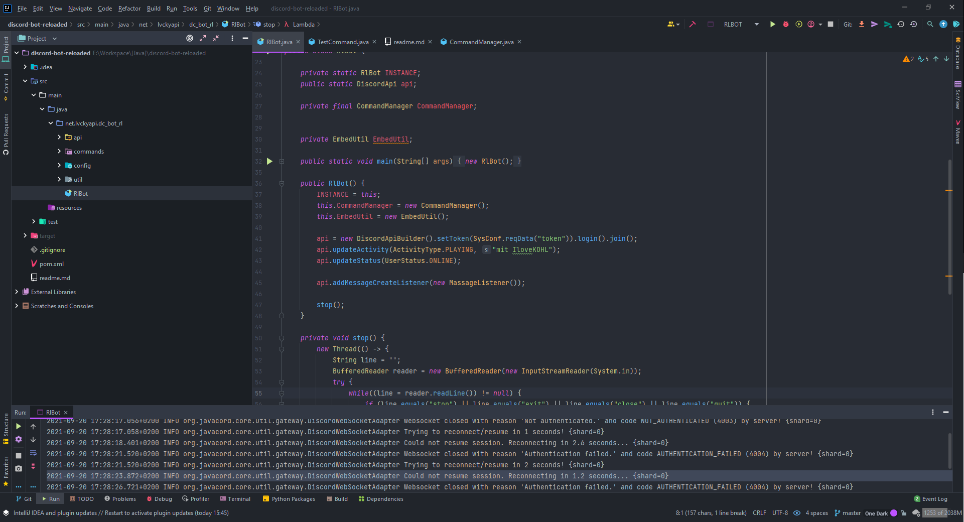Image resolution: width=964 pixels, height=522 pixels.
Task: Start debugging with the bug icon
Action: (786, 24)
